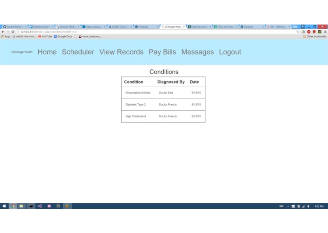The height and width of the screenshot is (233, 328).
Task: Open the Scheduler page
Action: 78,52
